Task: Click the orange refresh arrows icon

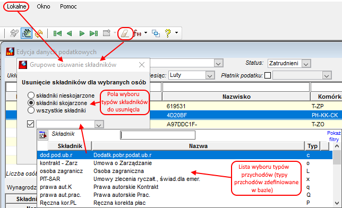Action: click(39, 33)
